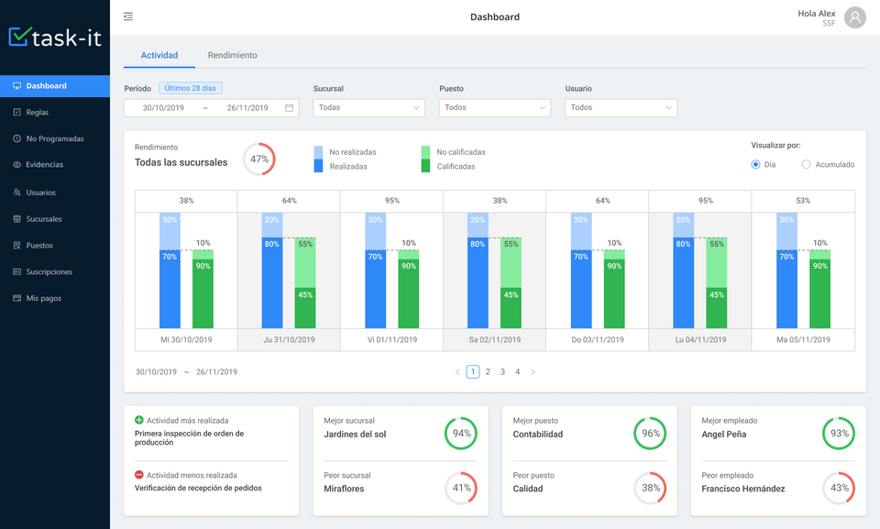This screenshot has width=880, height=529.
Task: Click the No realizadas light blue swatch
Action: click(318, 152)
